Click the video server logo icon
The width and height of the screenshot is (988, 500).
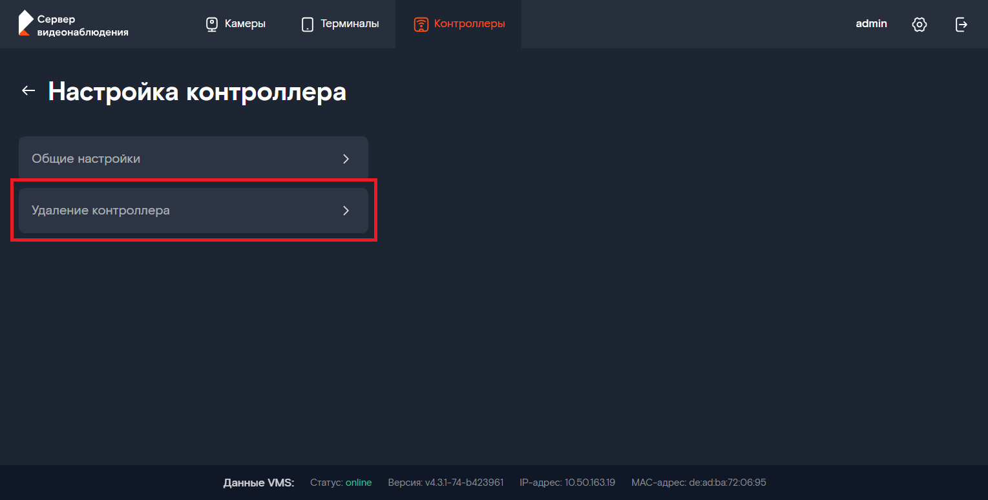pyautogui.click(x=25, y=23)
